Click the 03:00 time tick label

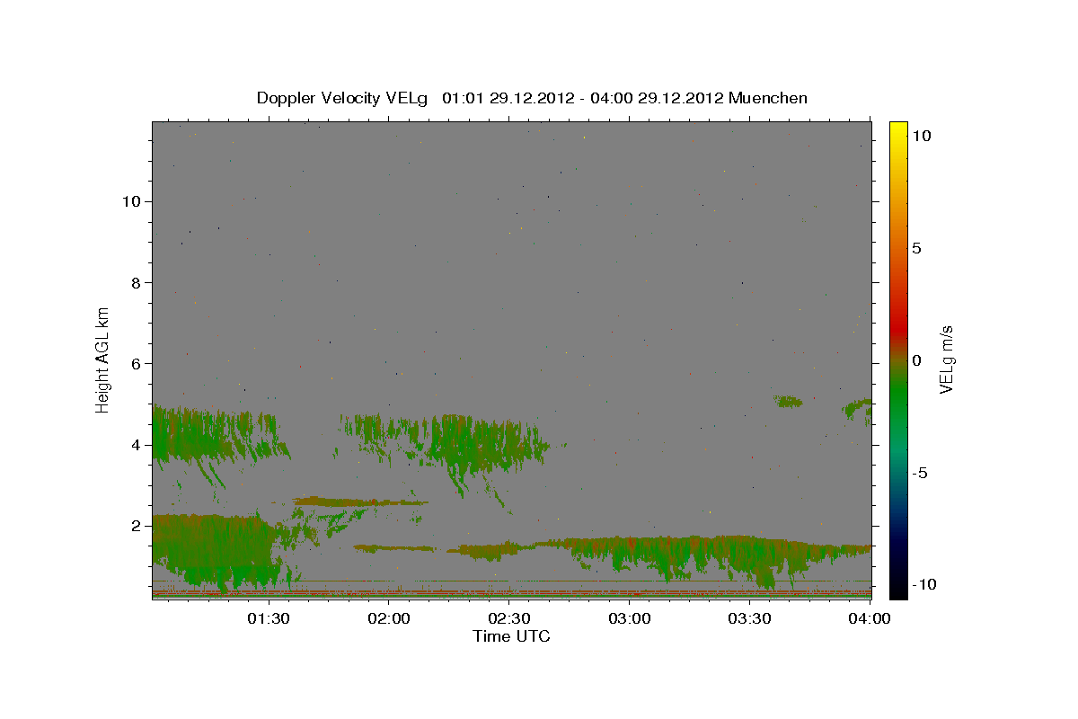pos(630,618)
